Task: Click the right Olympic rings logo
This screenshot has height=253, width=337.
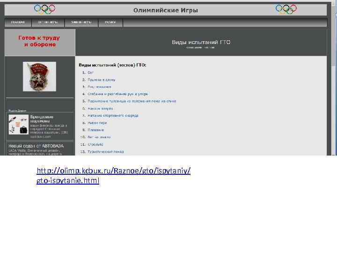Action: [x=286, y=9]
